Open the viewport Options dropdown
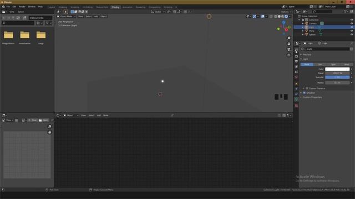Screen dimensions: 355x199 [286, 12]
